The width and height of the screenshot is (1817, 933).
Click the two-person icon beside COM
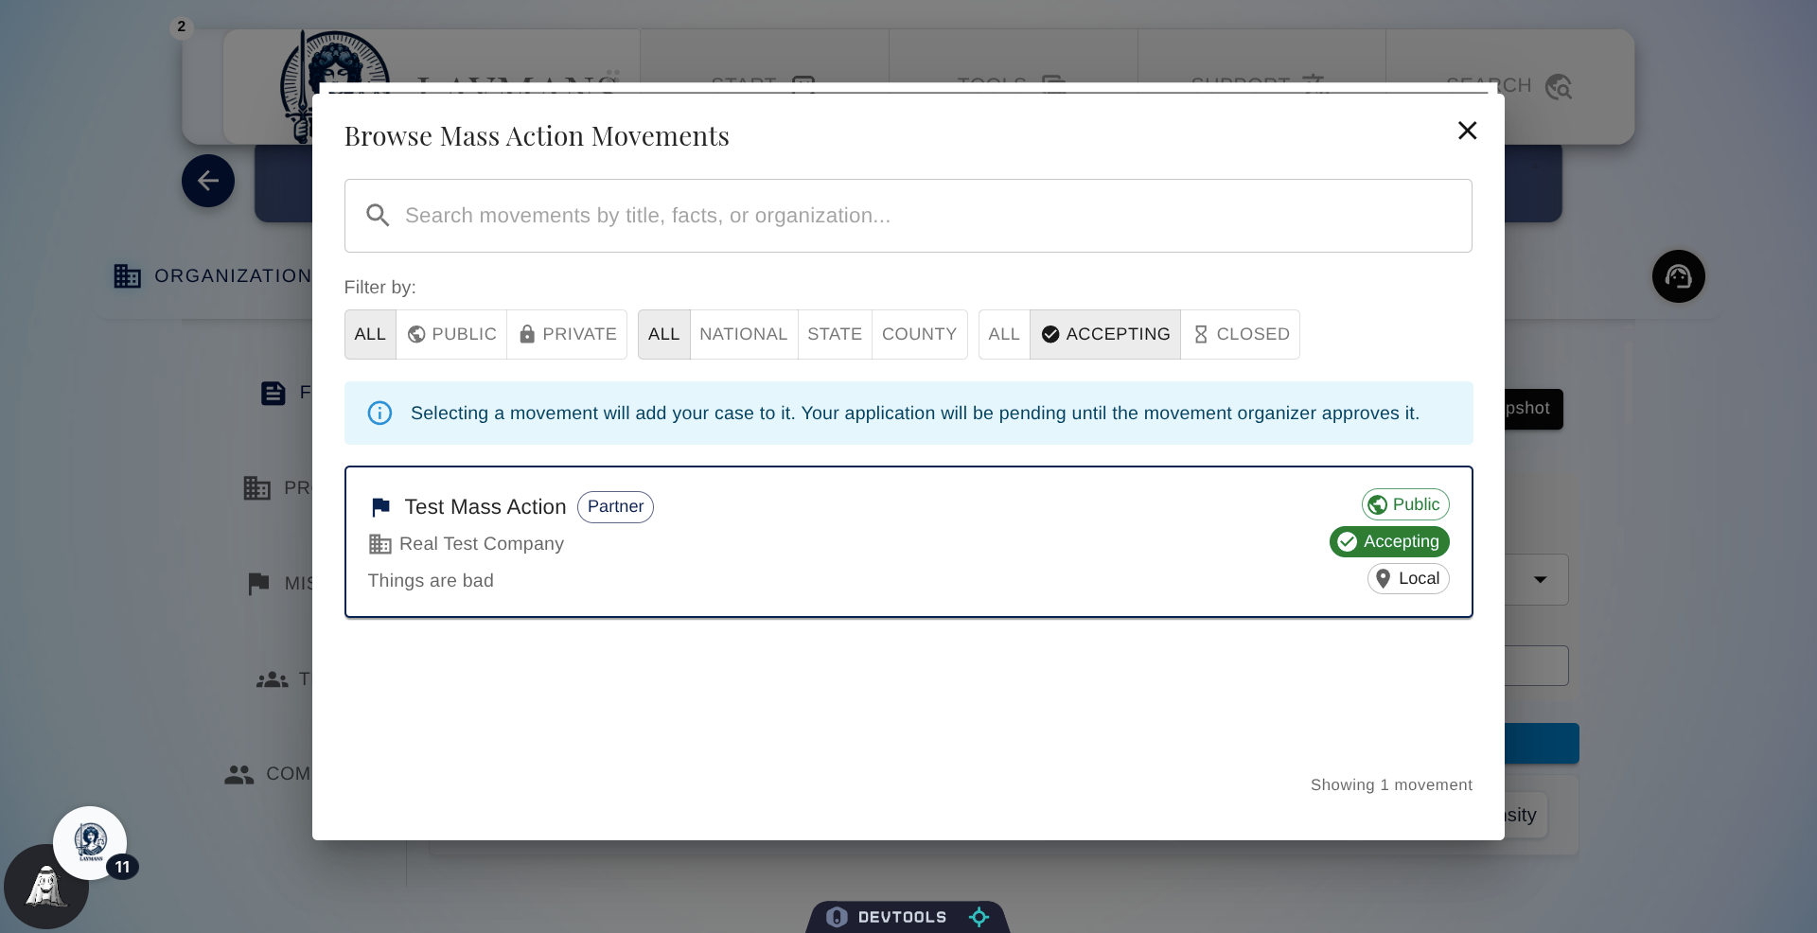click(x=239, y=774)
